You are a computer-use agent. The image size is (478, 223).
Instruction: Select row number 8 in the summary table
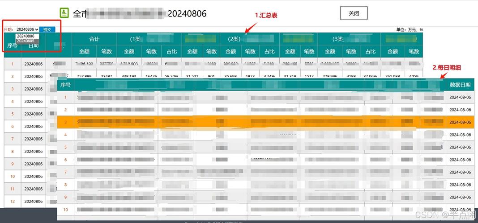click(x=13, y=151)
